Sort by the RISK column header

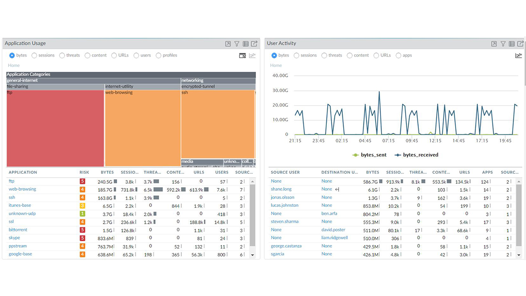point(84,172)
